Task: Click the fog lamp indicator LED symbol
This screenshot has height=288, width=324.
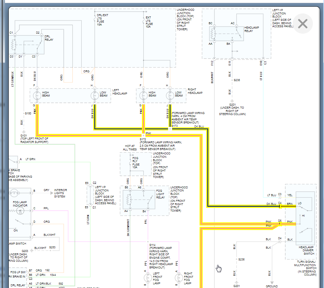Action: pos(20,211)
